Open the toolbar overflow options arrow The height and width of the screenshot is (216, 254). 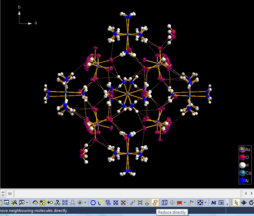point(227,203)
